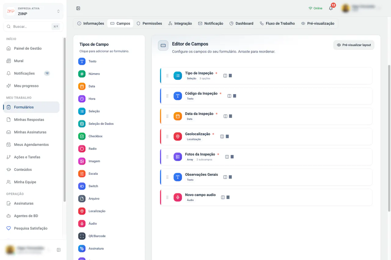
Task: Click the square icon on Geolocalização row
Action: pyautogui.click(x=227, y=136)
